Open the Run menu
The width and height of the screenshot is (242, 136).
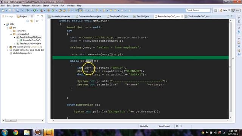[62, 6]
